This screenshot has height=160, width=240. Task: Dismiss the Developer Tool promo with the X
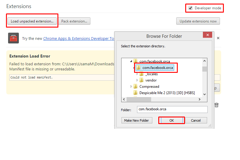pos(218,38)
